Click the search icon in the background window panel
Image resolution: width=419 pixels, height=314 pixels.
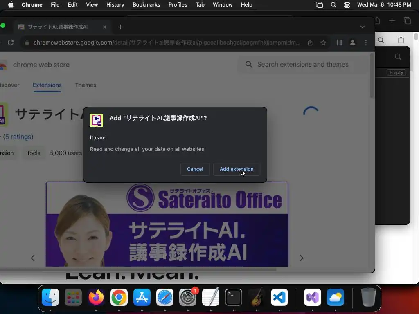click(398, 57)
